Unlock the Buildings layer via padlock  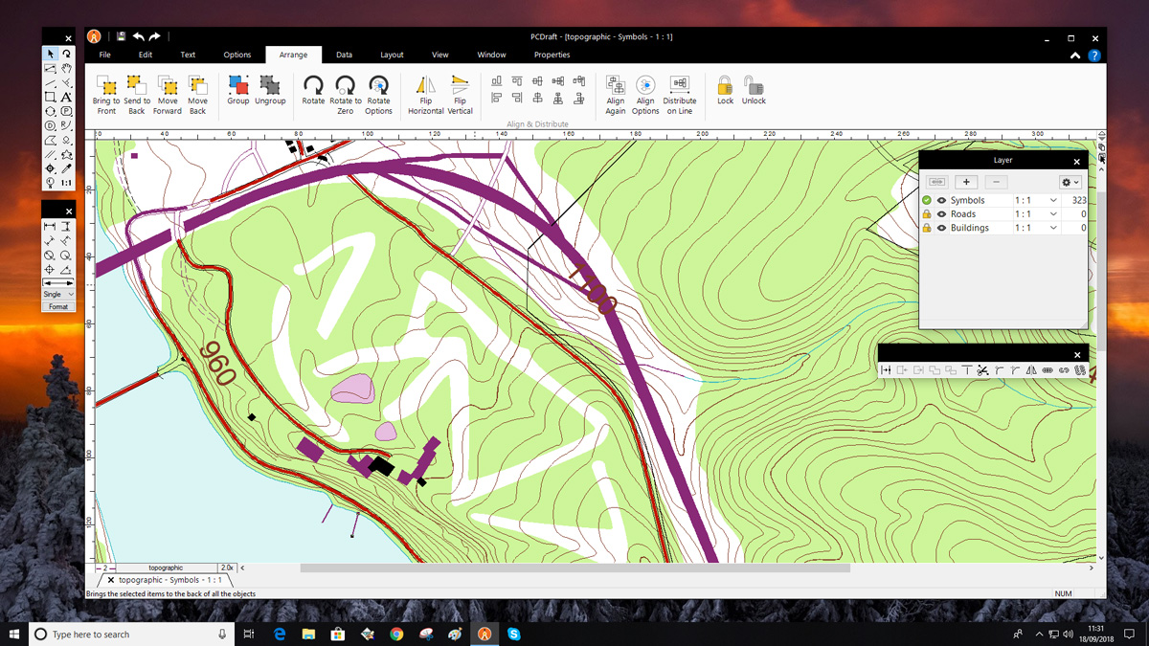click(927, 228)
